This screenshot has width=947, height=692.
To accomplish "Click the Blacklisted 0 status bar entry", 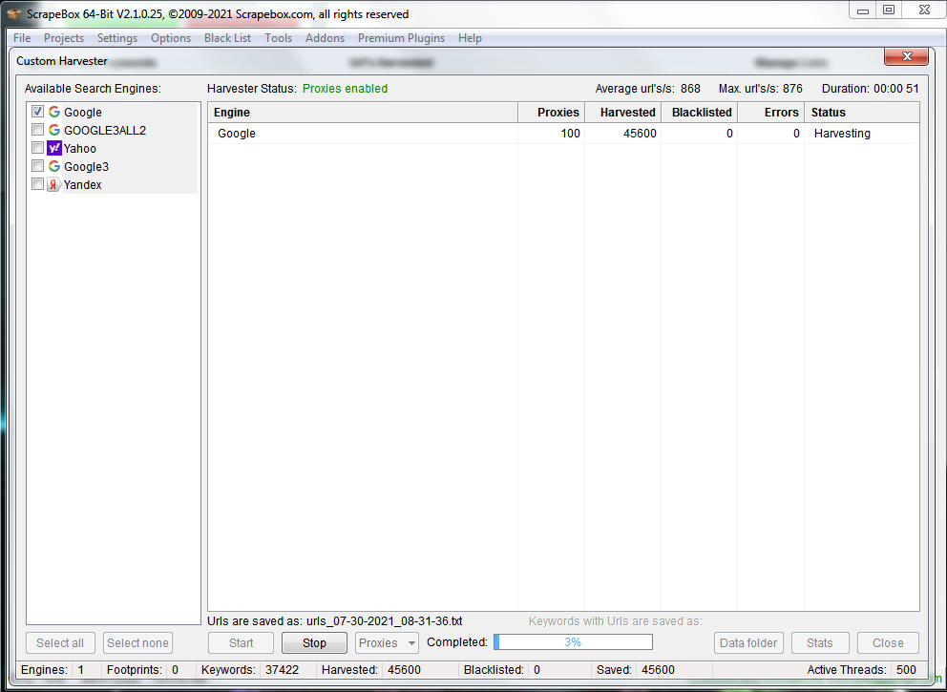I will point(502,670).
